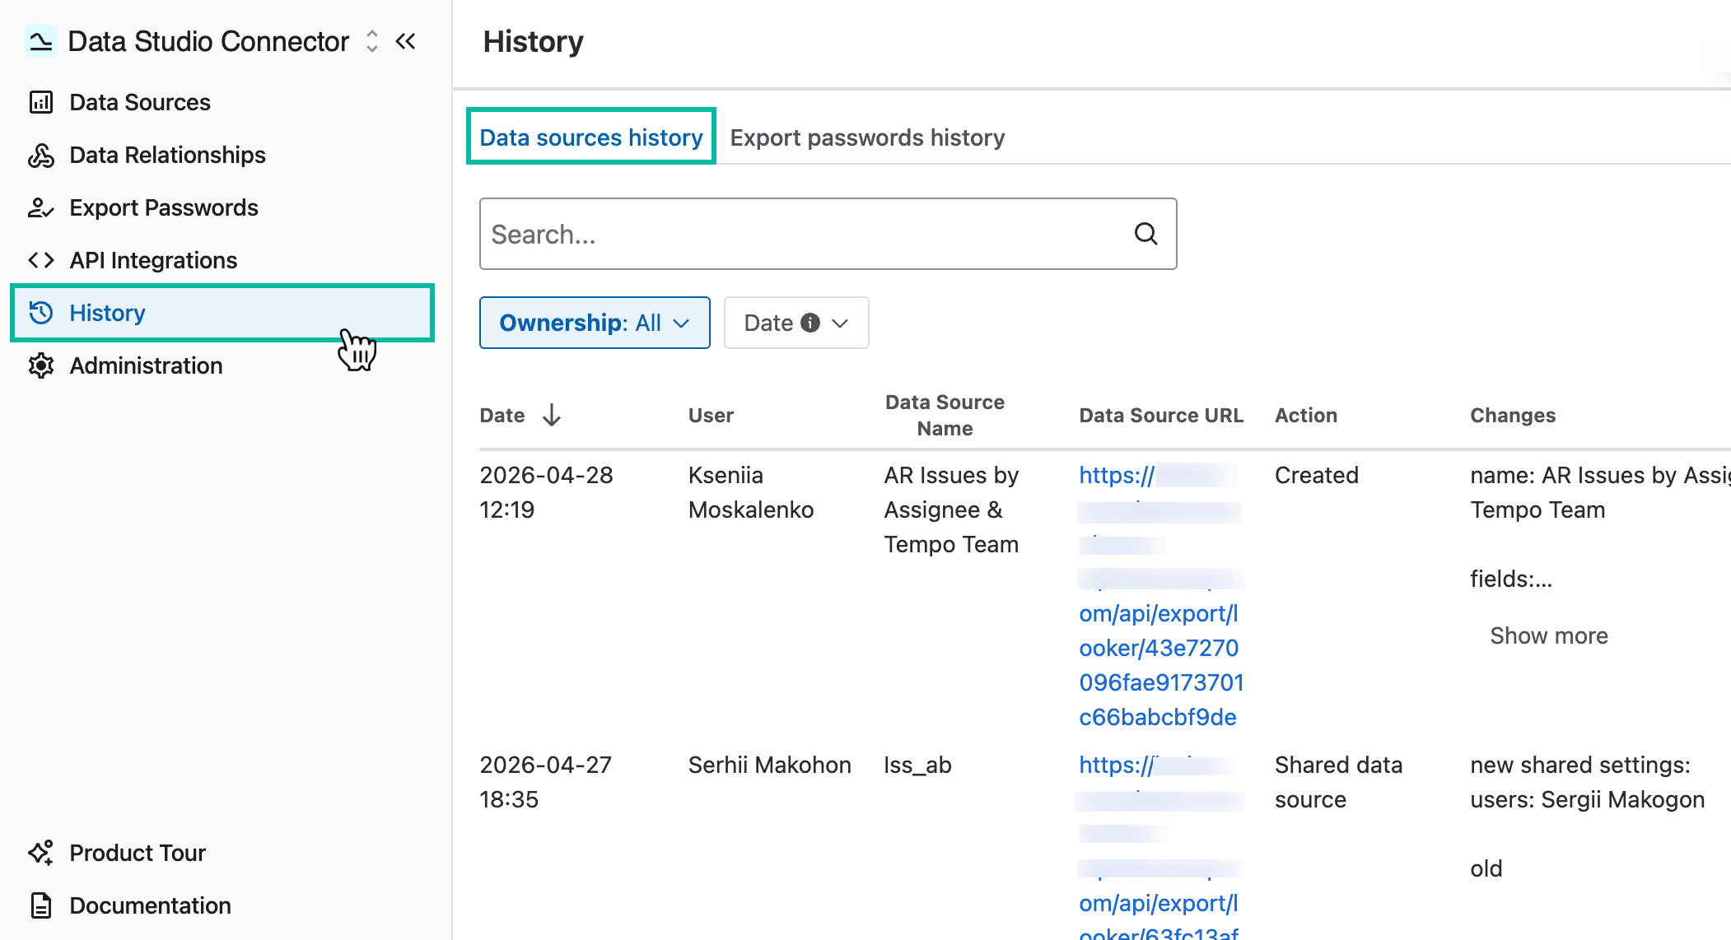1731x940 pixels.
Task: Collapse the sidebar with the double-chevron icon
Action: tap(405, 41)
